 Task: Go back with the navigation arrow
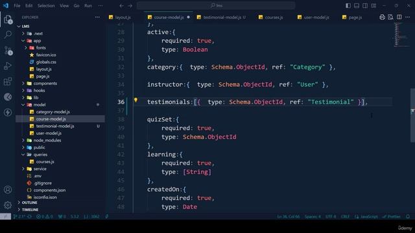pos(121,6)
